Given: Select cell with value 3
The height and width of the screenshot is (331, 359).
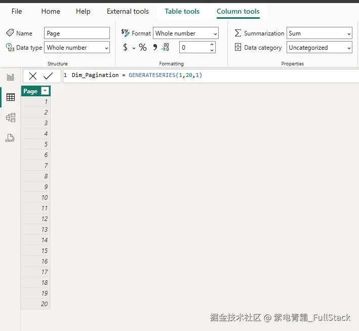Looking at the screenshot, I should coord(36,123).
